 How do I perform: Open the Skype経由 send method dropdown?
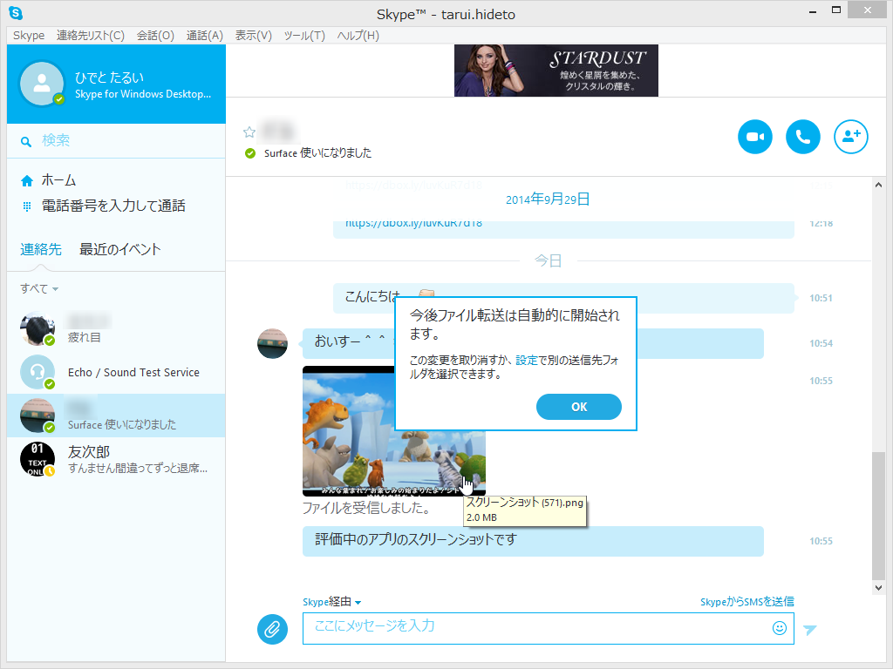331,602
